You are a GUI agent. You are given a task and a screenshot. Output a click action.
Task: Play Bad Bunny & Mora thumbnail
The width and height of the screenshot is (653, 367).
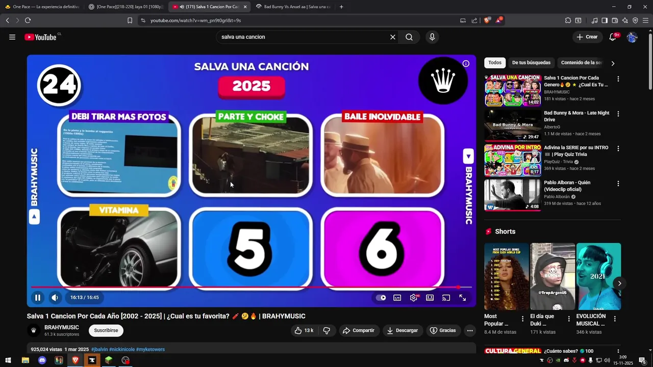[x=512, y=125]
